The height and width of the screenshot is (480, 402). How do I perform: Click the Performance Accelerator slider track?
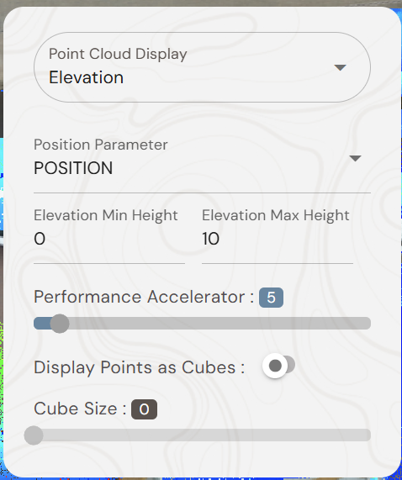202,324
